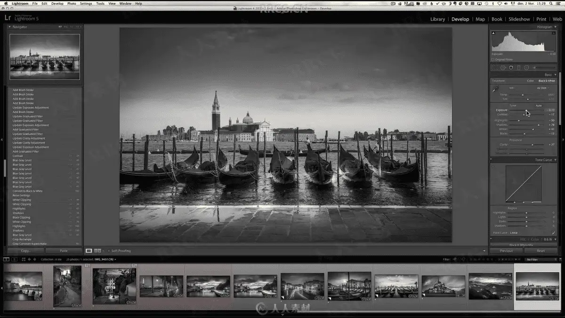
Task: Click the Navigator preview thumbnail
Action: point(45,57)
